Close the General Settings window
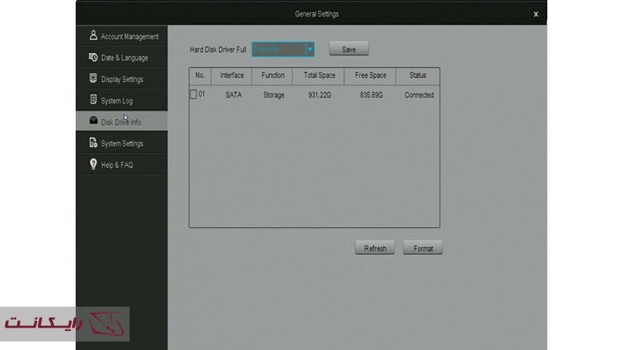This screenshot has width=623, height=350. [x=535, y=14]
